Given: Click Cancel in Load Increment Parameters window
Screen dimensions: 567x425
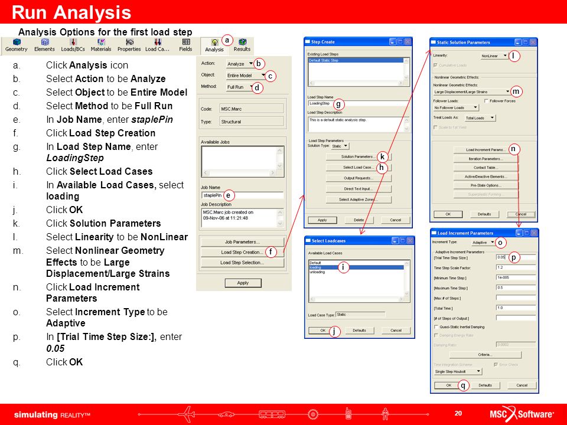Looking at the screenshot, I should [522, 385].
